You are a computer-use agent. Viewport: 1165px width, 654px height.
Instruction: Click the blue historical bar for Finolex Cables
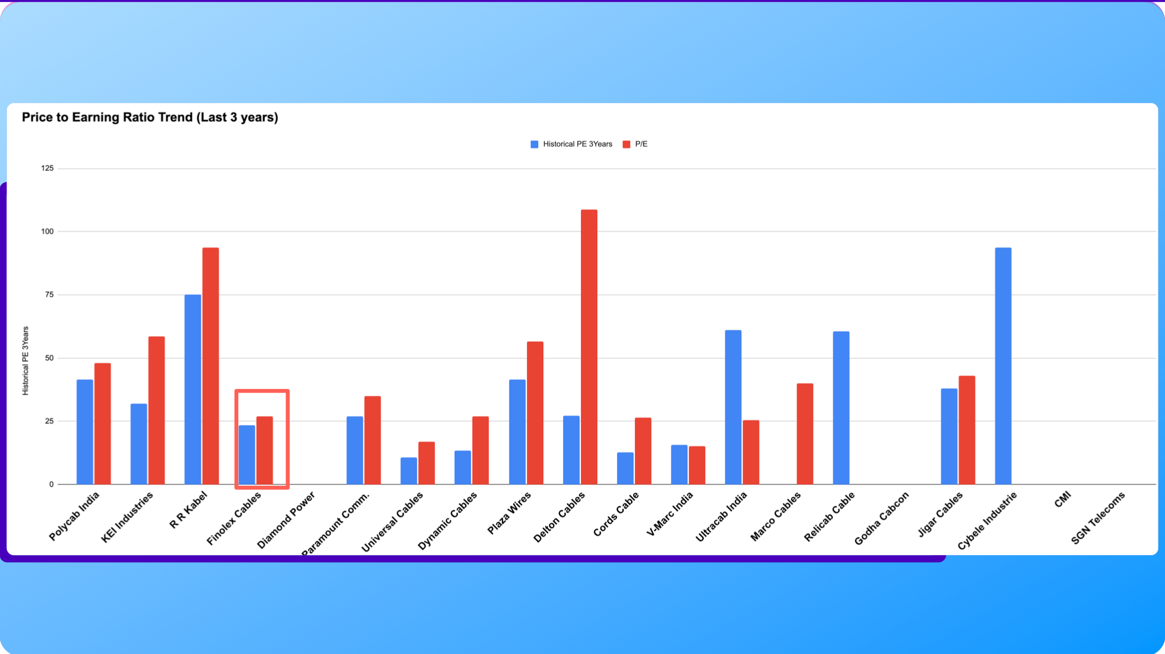click(247, 455)
